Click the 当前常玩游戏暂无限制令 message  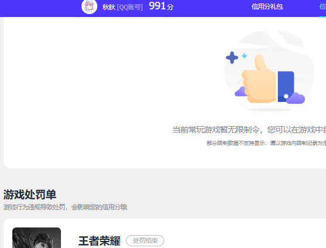click(x=249, y=130)
